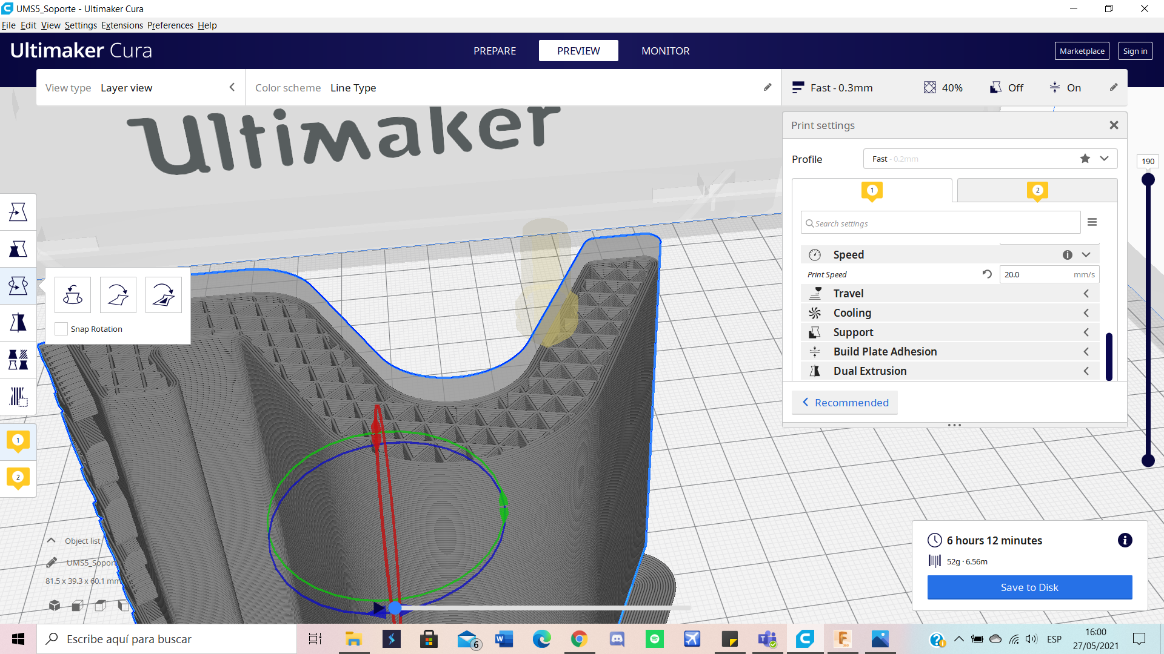Image resolution: width=1164 pixels, height=654 pixels.
Task: Expand the Cooling settings category
Action: coord(950,313)
